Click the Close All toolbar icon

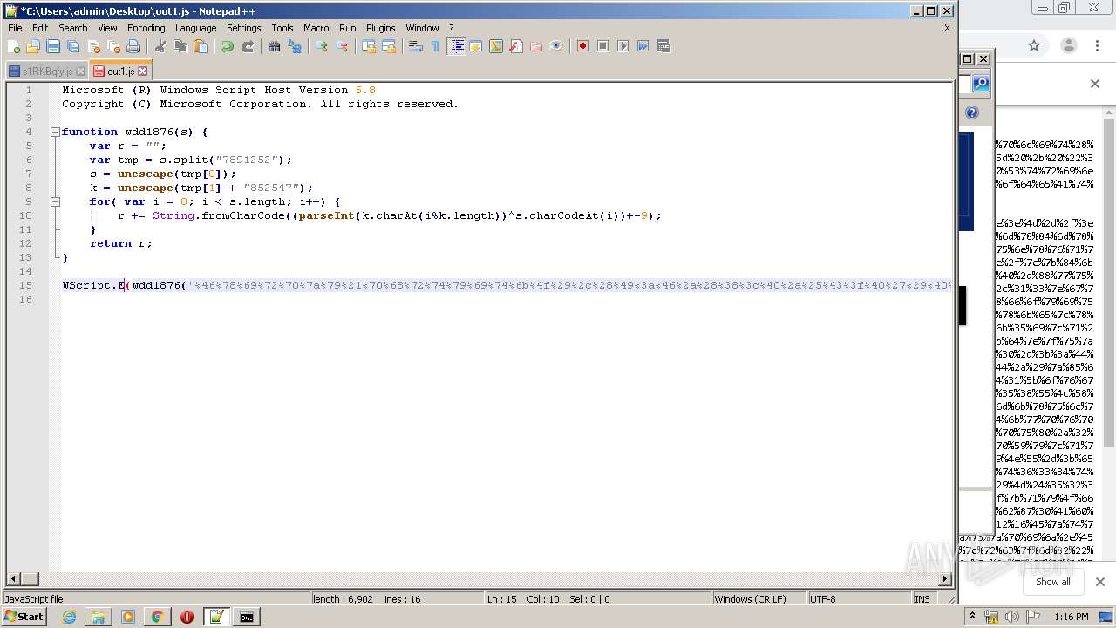pos(113,46)
